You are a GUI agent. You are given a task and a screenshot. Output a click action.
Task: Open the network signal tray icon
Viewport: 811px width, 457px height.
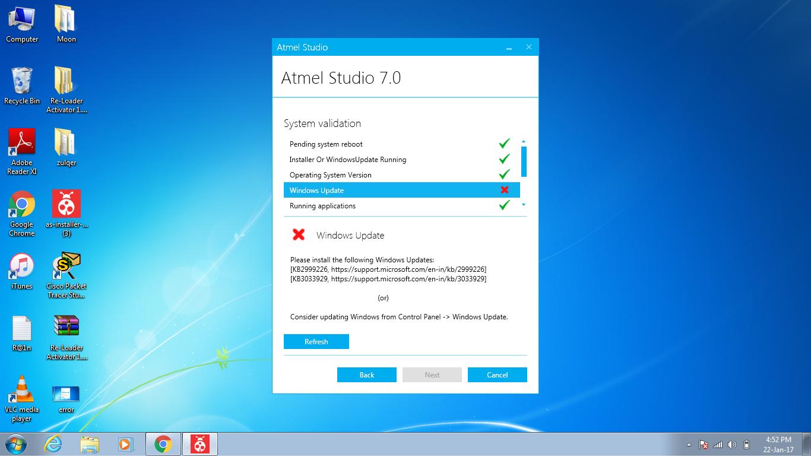tap(718, 445)
